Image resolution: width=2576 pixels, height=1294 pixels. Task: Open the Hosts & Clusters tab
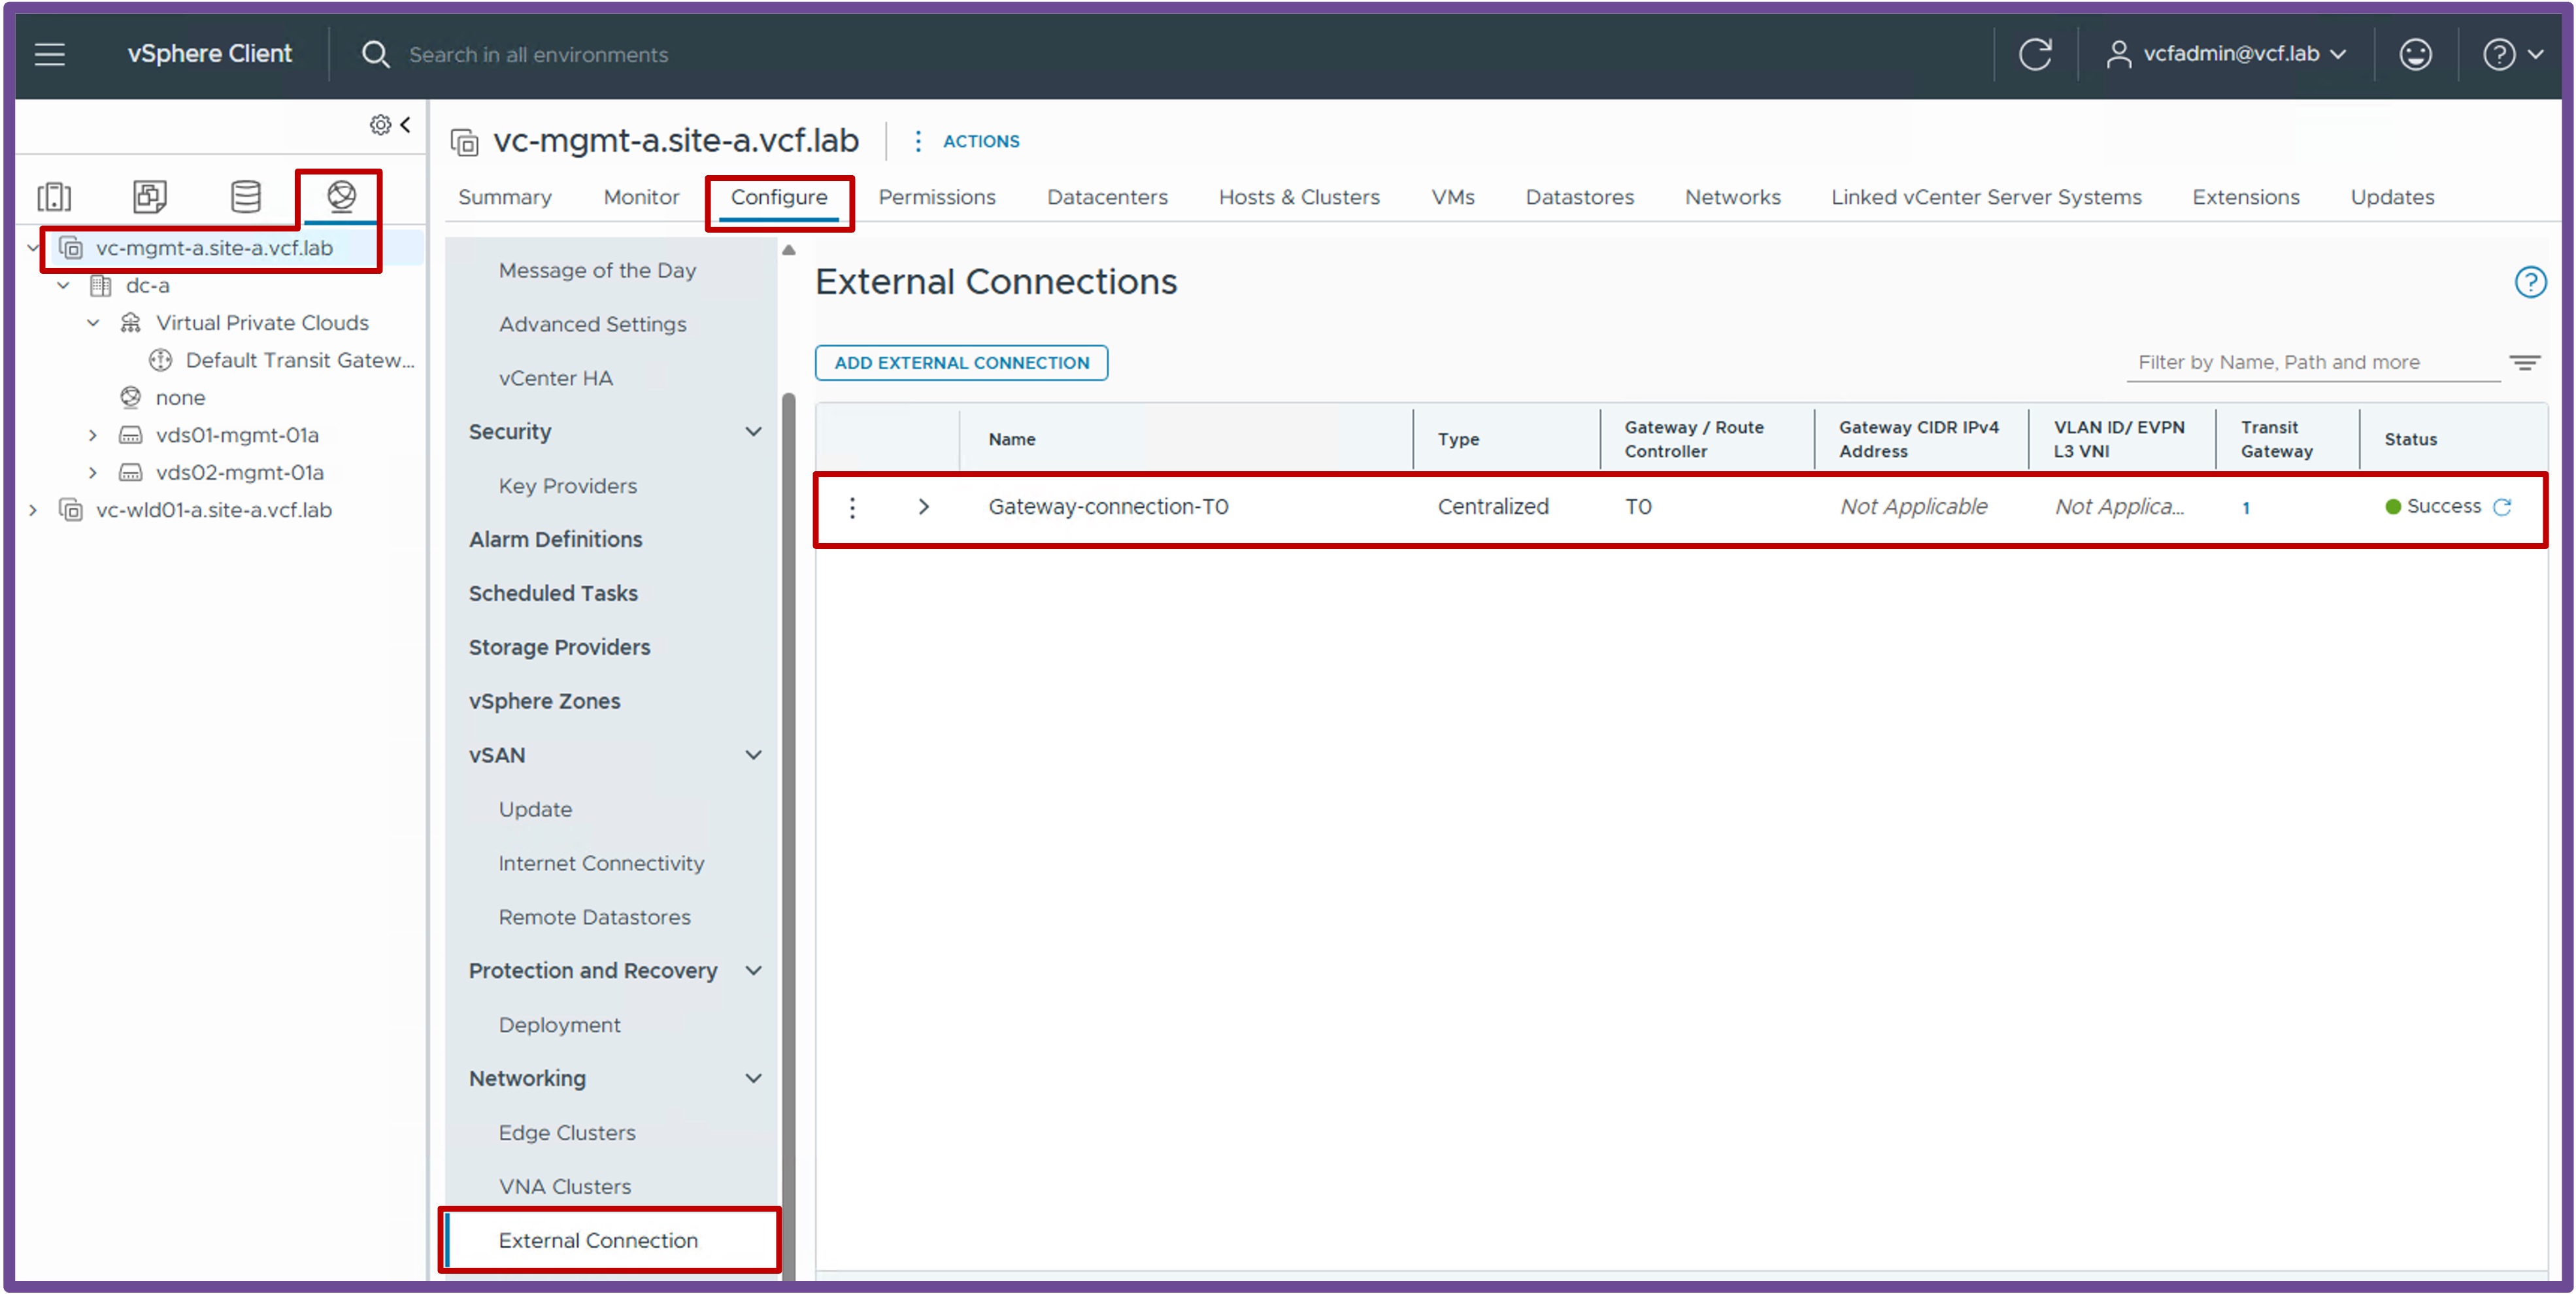point(1299,197)
